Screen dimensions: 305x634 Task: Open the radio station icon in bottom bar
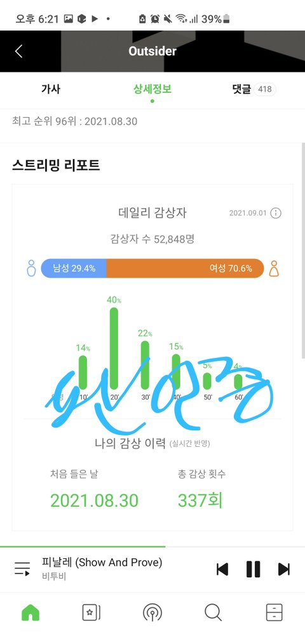152,612
